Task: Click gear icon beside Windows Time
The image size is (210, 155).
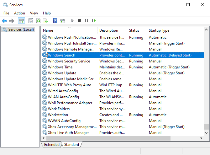Action: pyautogui.click(x=45, y=67)
